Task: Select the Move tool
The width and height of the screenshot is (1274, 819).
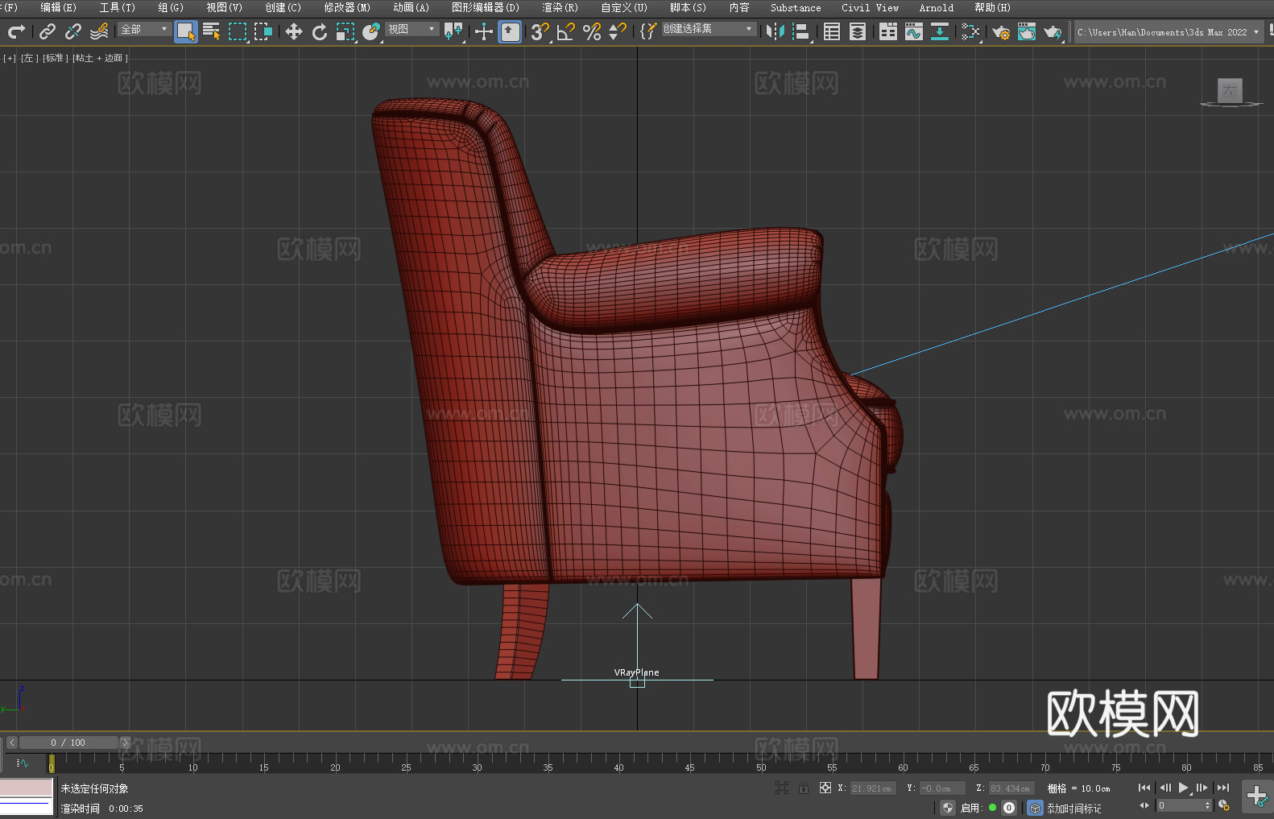Action: [294, 31]
